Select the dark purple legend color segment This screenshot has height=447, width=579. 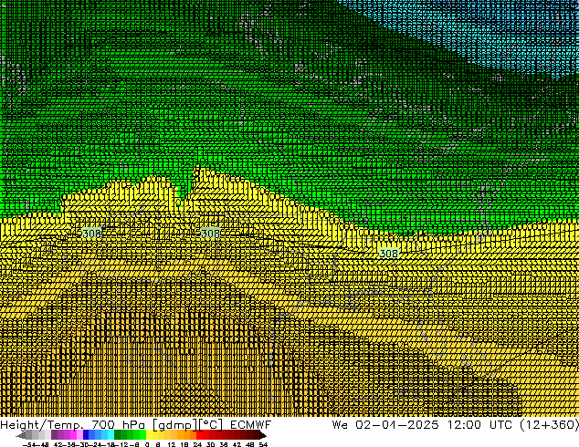(54, 435)
